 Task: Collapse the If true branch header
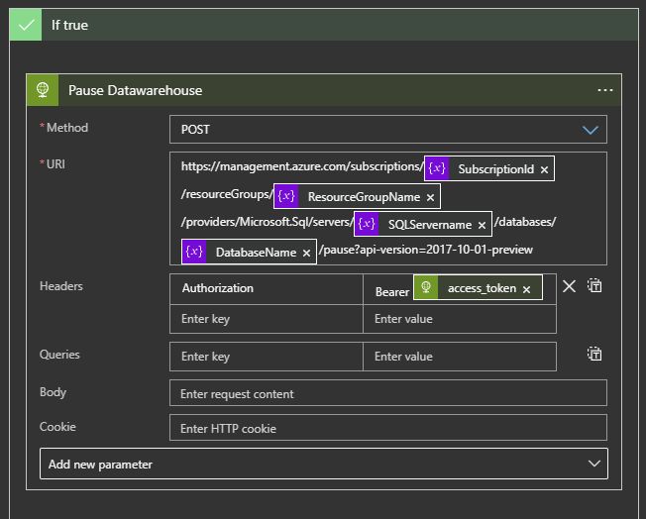[x=324, y=25]
